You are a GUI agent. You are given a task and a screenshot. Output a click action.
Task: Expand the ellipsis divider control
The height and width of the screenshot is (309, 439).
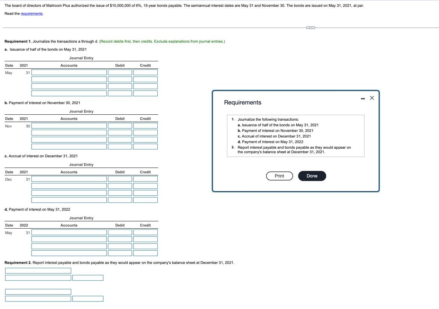click(x=310, y=28)
